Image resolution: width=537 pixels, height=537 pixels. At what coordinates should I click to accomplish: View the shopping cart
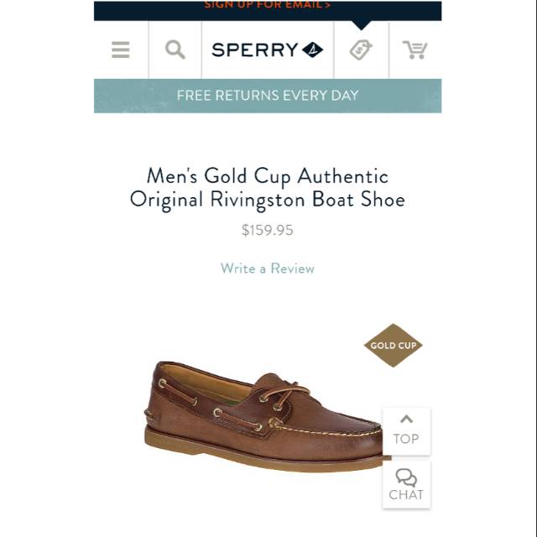tap(414, 50)
